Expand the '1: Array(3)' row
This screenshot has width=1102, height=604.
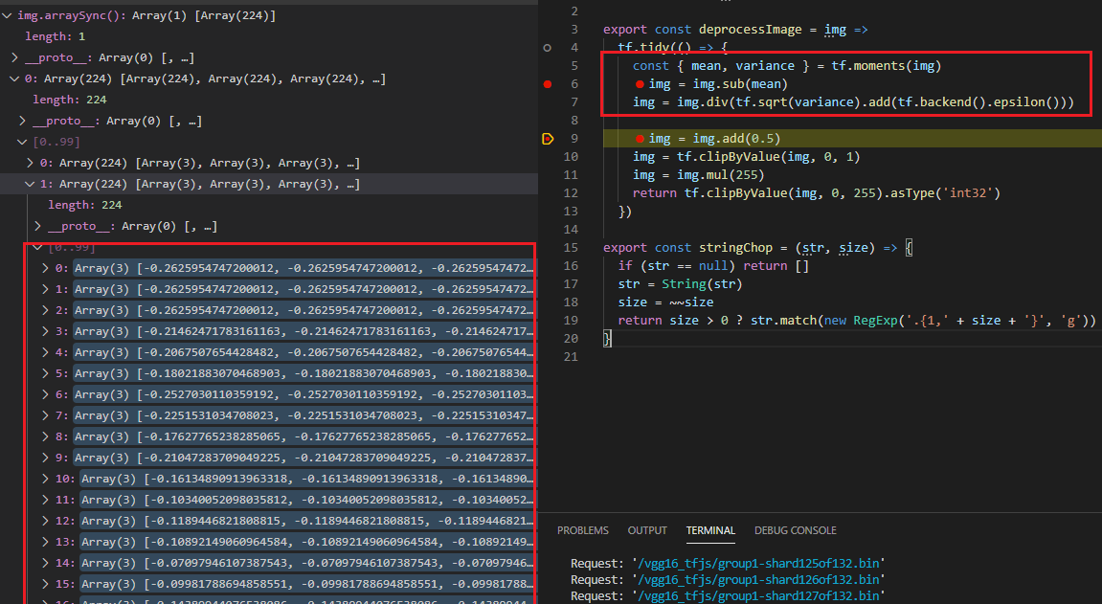pyautogui.click(x=46, y=289)
